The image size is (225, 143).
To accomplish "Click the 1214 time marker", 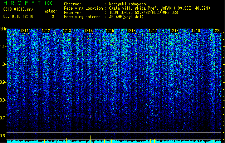I will (89, 31).
